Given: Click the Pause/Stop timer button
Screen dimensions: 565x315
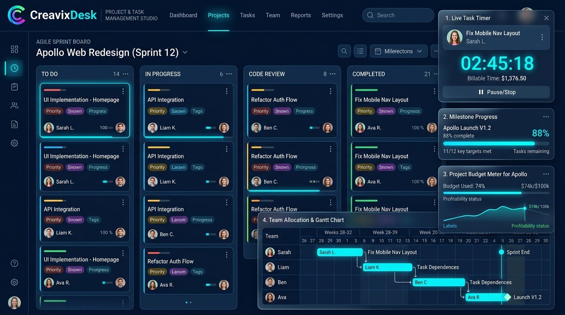Looking at the screenshot, I should coord(496,92).
